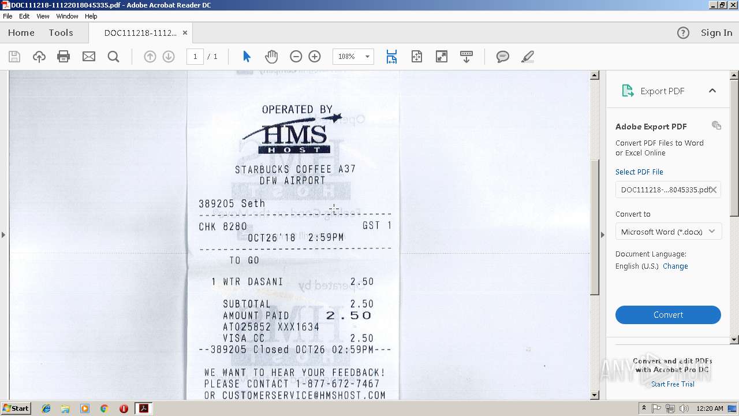Open the page display options icon

pos(466,57)
